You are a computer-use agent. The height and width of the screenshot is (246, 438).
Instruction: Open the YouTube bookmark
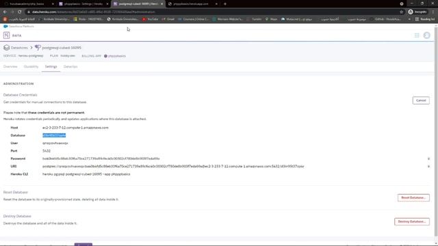[151, 19]
